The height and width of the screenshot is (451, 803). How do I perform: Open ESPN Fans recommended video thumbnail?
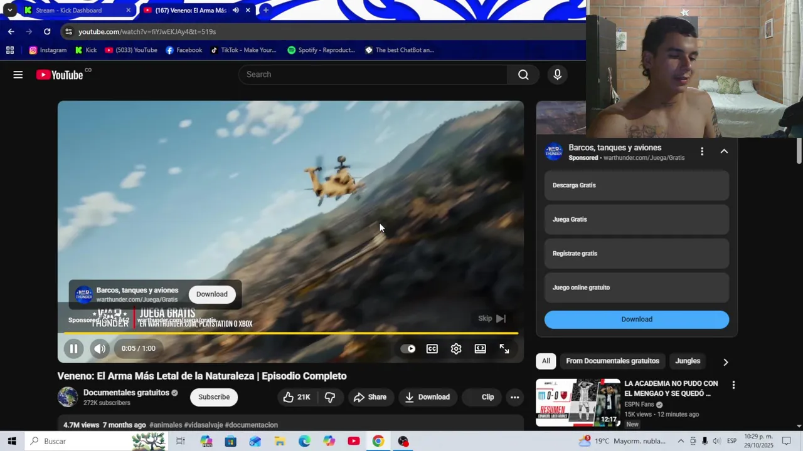tap(578, 402)
